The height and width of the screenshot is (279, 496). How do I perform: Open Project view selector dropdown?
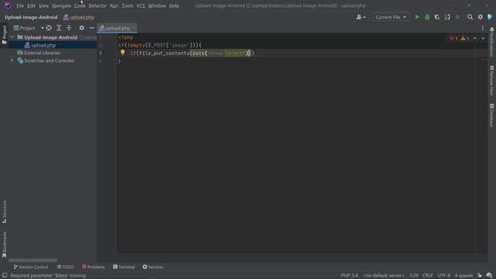[29, 28]
